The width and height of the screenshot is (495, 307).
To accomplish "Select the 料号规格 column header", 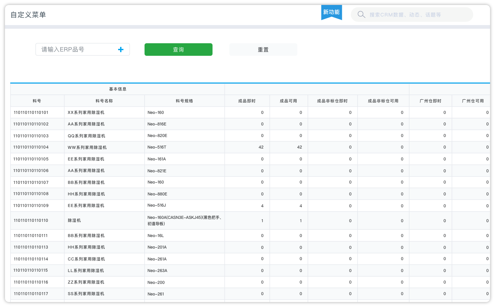I will [x=184, y=101].
